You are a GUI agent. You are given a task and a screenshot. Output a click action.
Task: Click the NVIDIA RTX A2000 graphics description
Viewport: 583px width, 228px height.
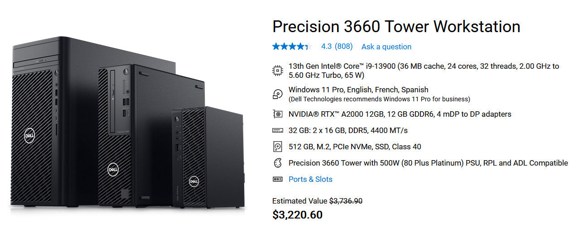pos(400,114)
